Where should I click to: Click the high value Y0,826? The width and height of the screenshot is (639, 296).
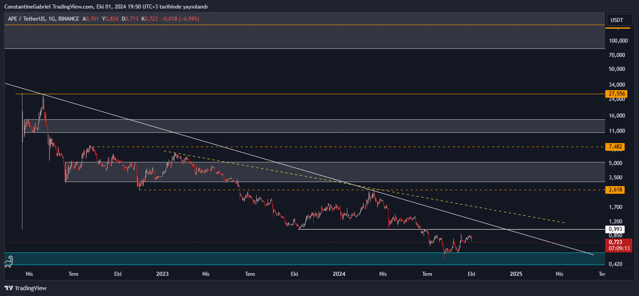[x=111, y=19]
